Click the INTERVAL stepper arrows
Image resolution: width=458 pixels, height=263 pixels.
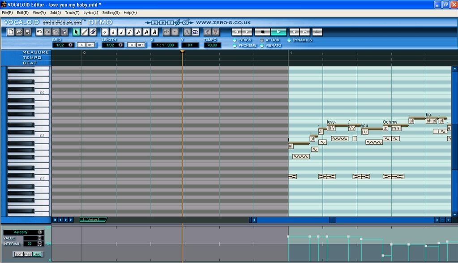pyautogui.click(x=40, y=244)
